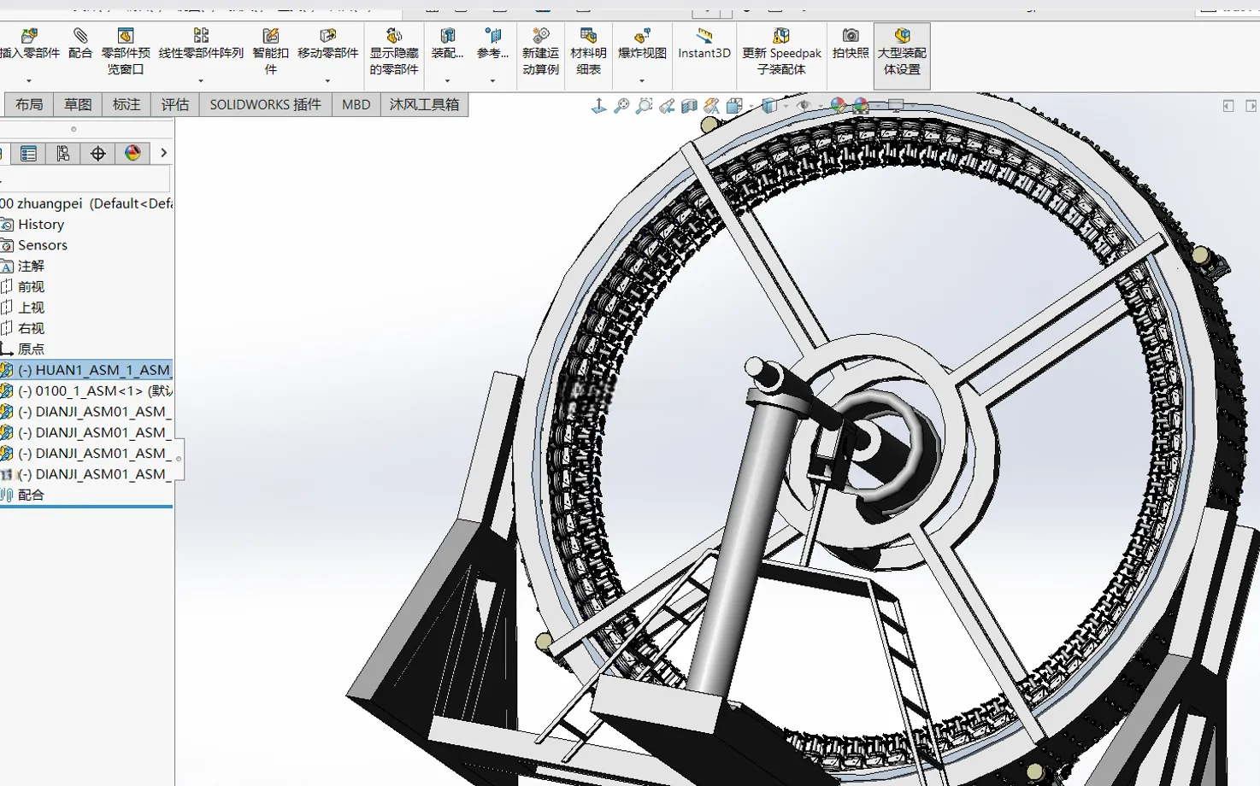Click the View Settings monitor icon
This screenshot has height=786, width=1260.
click(x=896, y=106)
